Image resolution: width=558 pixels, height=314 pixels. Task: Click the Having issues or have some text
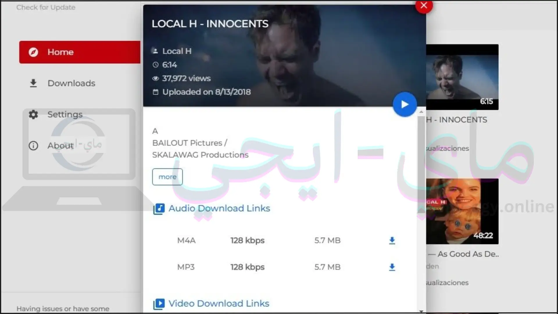point(63,309)
